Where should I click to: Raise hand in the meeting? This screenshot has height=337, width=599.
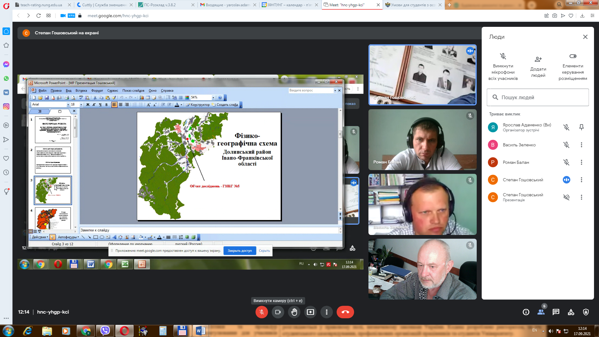[294, 312]
